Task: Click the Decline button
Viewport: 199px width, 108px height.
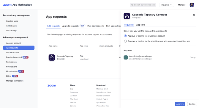Action: coord(192,104)
